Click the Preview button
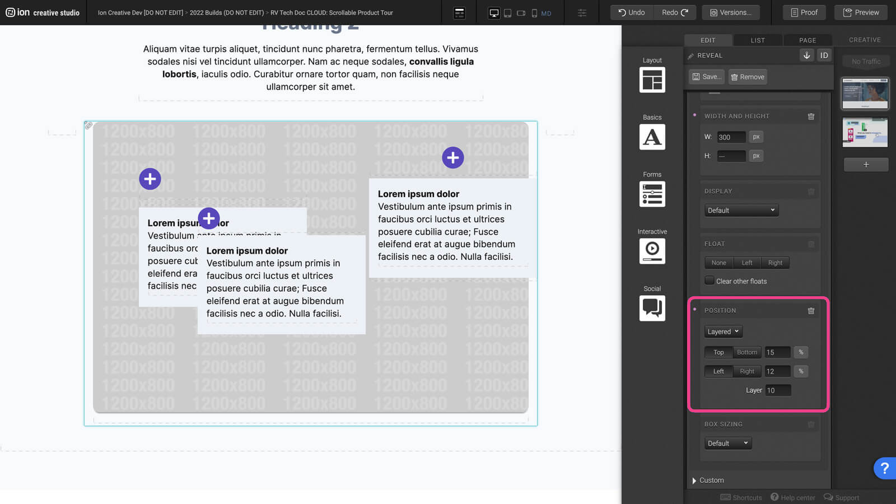 tap(861, 12)
